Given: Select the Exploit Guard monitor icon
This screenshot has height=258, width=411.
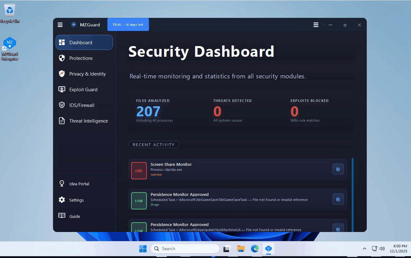Looking at the screenshot, I should tap(61, 89).
